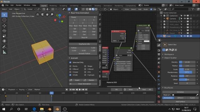Select the Cursor tool

pos(4,20)
